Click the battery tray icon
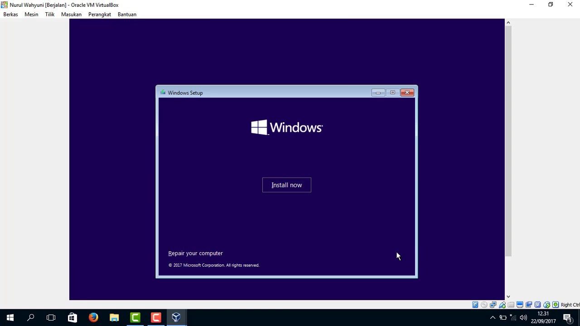Screen dimensions: 580x326 click(503, 317)
